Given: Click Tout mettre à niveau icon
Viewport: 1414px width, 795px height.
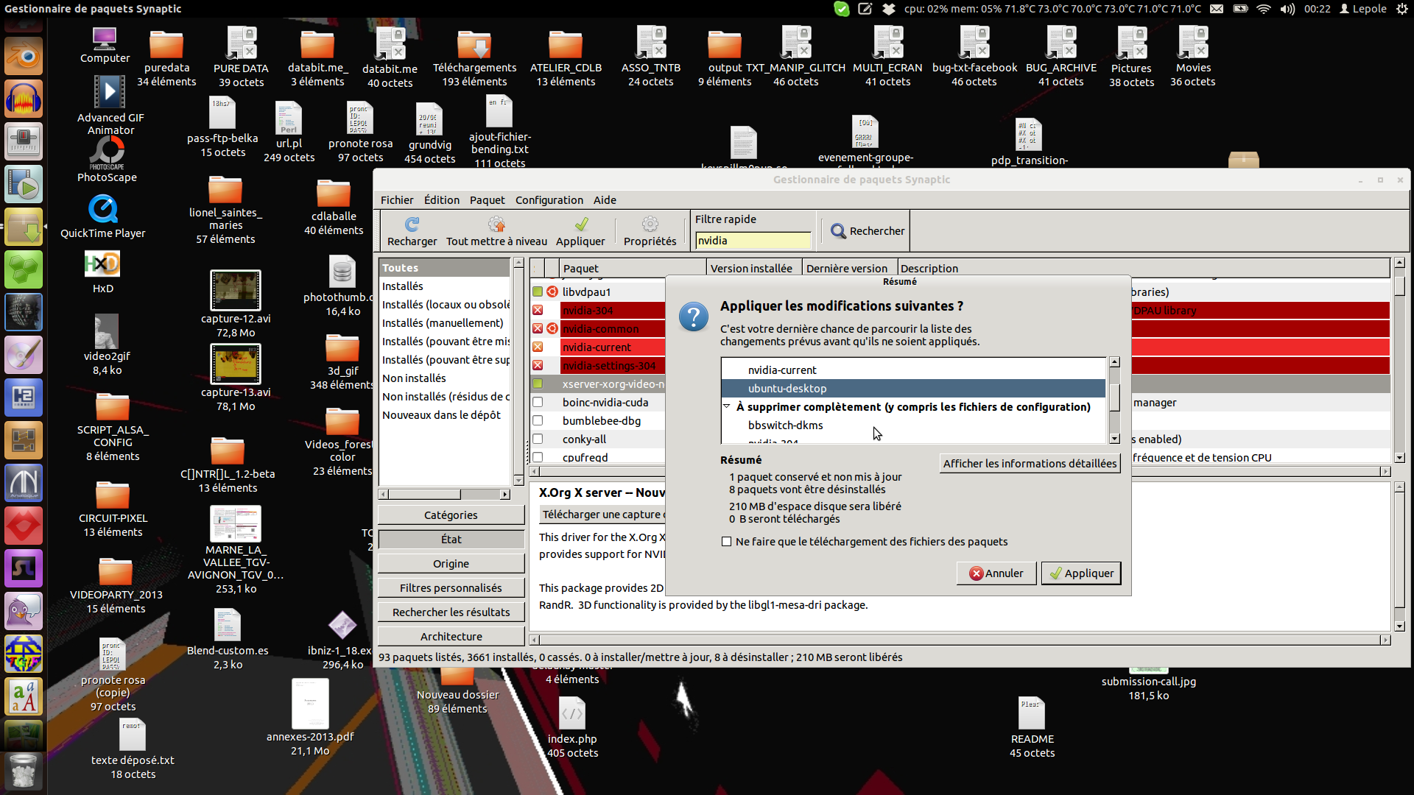Looking at the screenshot, I should [496, 224].
